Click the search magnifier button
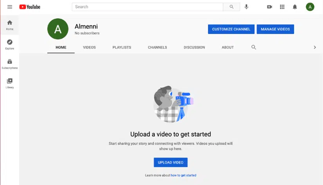The height and width of the screenshot is (185, 323). click(231, 7)
